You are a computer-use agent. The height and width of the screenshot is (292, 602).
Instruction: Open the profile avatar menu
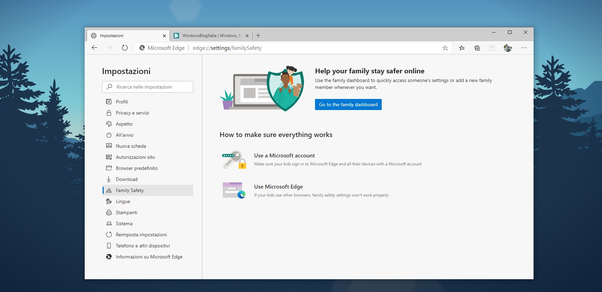[508, 48]
